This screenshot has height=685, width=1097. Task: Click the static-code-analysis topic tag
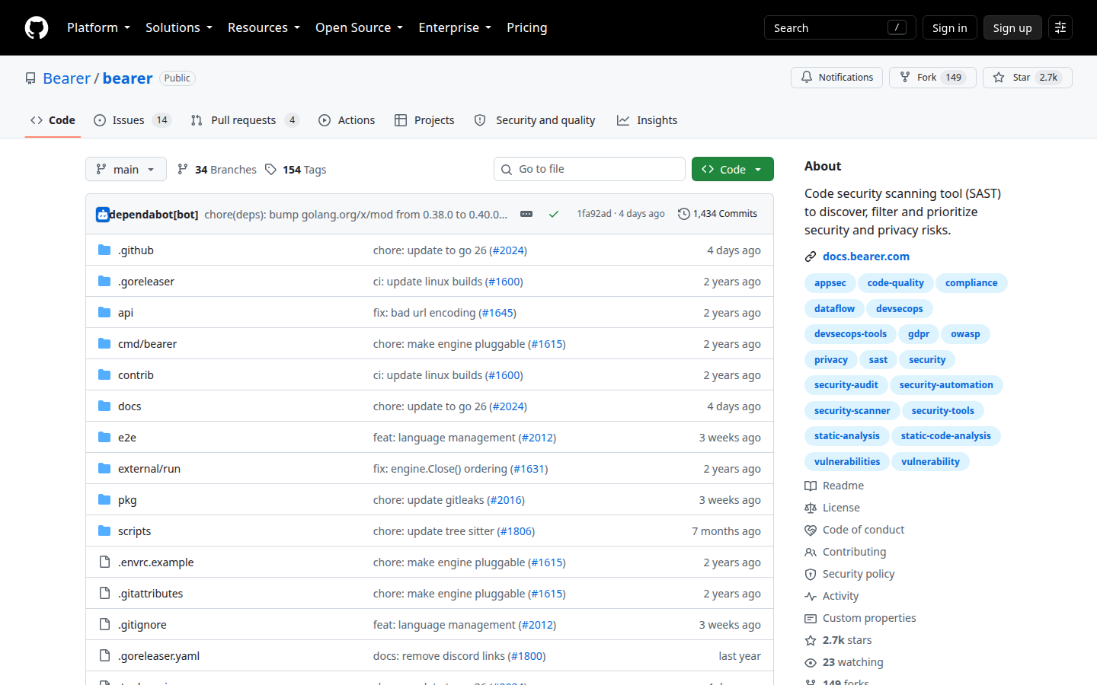[945, 436]
